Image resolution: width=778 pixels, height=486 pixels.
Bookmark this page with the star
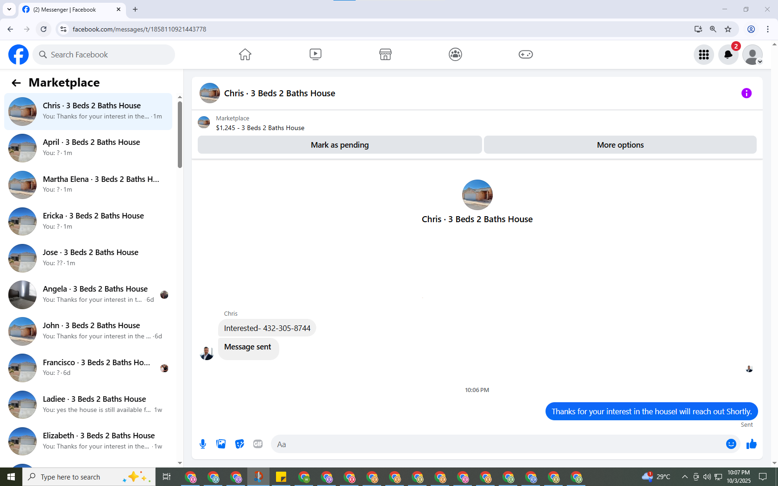click(728, 29)
